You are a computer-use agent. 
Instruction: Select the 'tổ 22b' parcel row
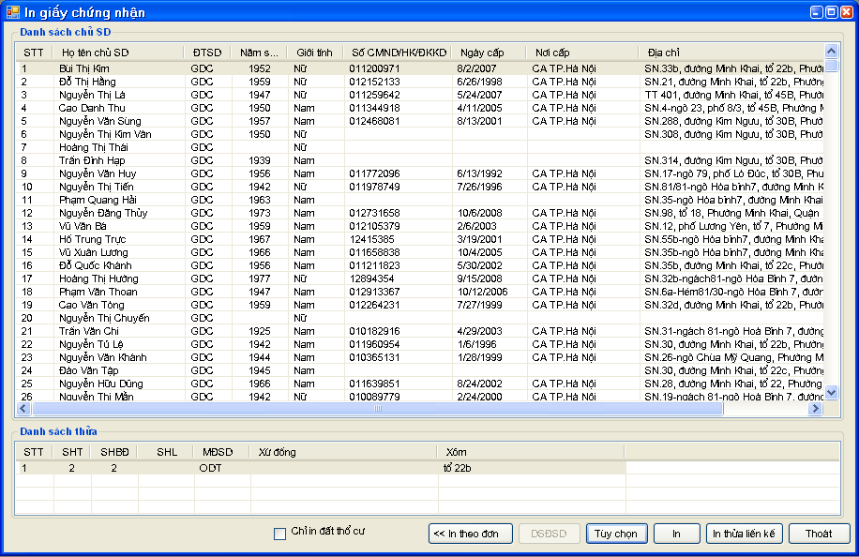coord(458,467)
